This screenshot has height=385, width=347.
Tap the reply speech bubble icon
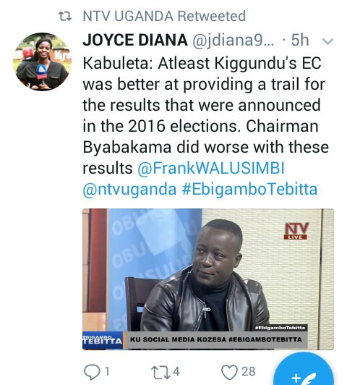tap(92, 372)
